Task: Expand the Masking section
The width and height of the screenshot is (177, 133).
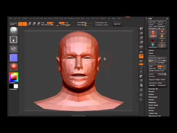Action: (x=151, y=100)
